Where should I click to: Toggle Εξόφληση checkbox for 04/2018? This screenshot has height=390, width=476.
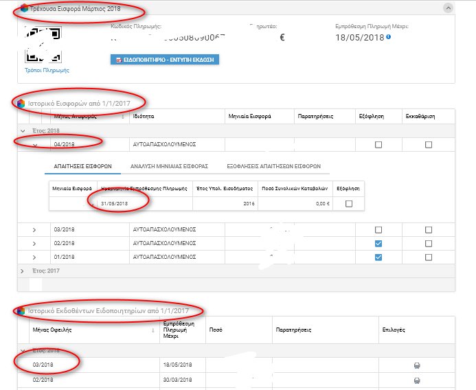point(378,145)
